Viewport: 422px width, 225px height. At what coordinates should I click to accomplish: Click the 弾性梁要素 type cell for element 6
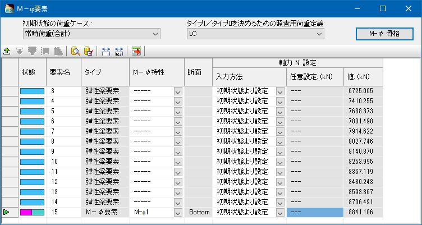tap(105, 121)
